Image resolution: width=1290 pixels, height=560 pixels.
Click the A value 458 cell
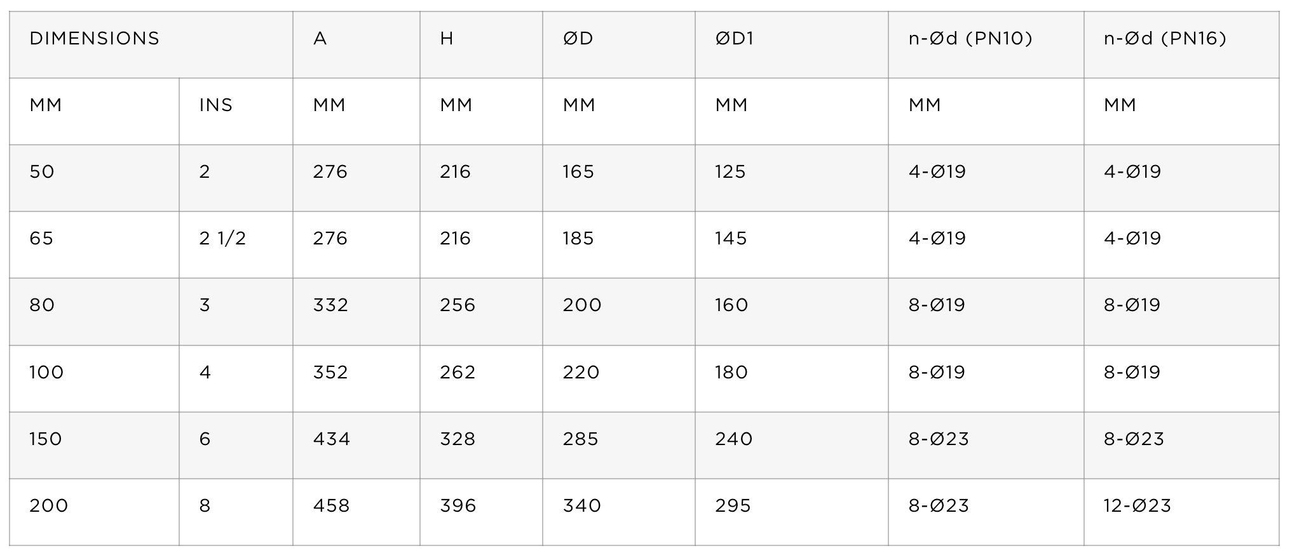356,512
